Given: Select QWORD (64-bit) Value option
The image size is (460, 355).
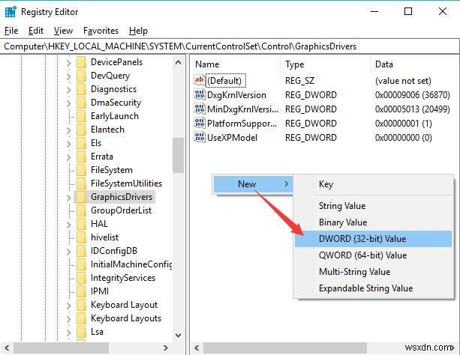Looking at the screenshot, I should [x=362, y=255].
